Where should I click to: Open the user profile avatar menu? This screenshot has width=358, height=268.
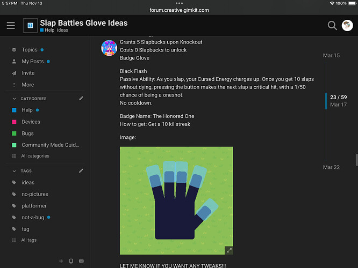coord(347,25)
